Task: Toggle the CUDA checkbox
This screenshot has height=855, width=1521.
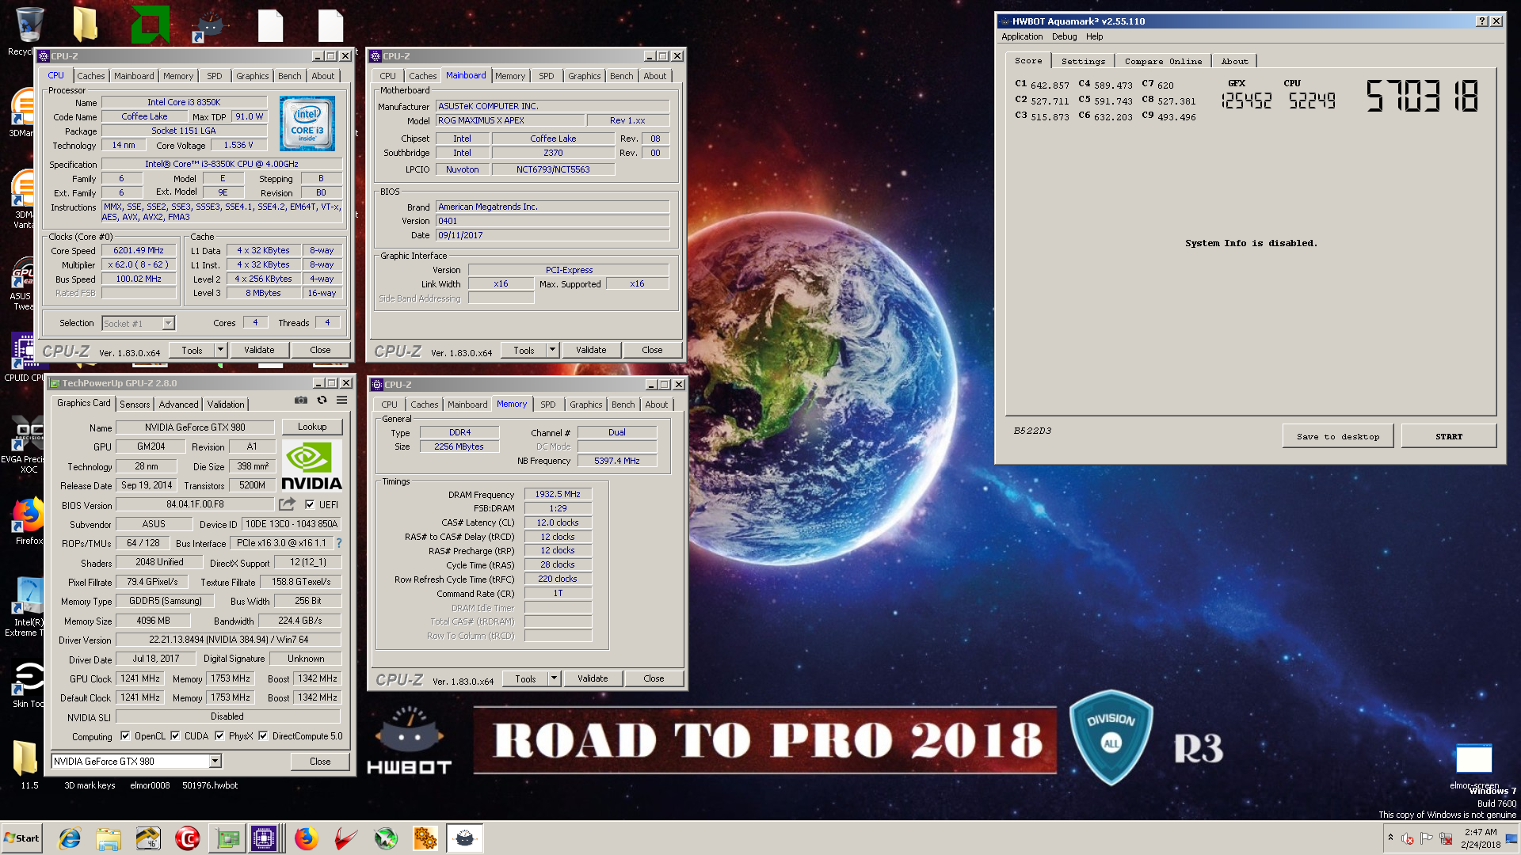Action: point(175,735)
